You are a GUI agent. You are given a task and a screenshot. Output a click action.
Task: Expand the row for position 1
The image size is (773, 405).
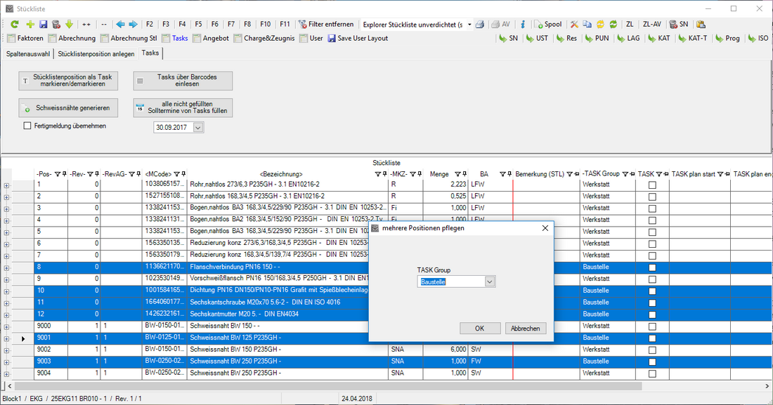7,185
